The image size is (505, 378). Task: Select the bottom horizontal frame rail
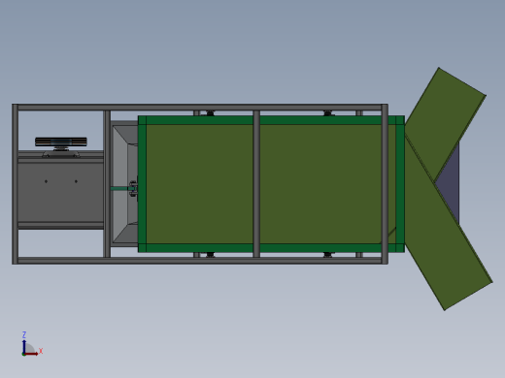click(200, 261)
